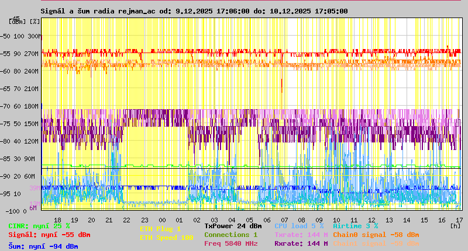Screen dimensions: 468x251
Task: Click the Connections 1 legend label
Action: click(230, 235)
